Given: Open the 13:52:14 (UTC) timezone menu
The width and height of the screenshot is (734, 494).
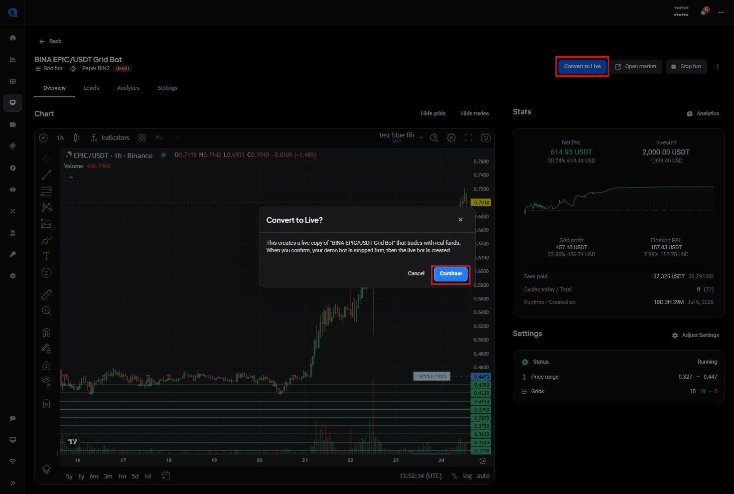Looking at the screenshot, I should [x=420, y=476].
